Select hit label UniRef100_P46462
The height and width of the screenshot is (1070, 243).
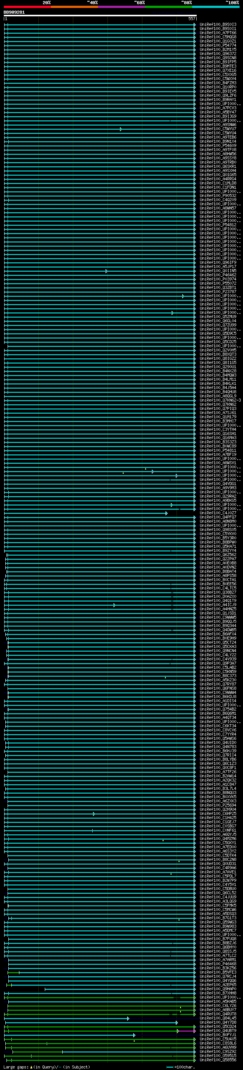tap(218, 275)
